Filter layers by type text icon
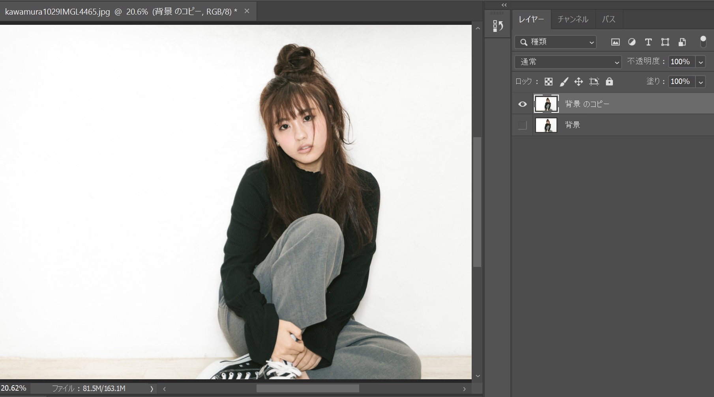The image size is (714, 397). (x=648, y=42)
